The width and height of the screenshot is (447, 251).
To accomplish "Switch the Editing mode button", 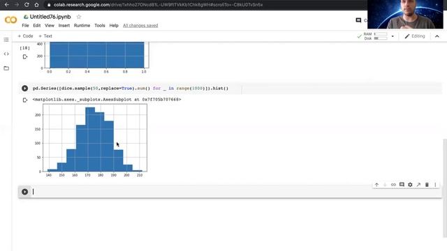I will 415,36.
